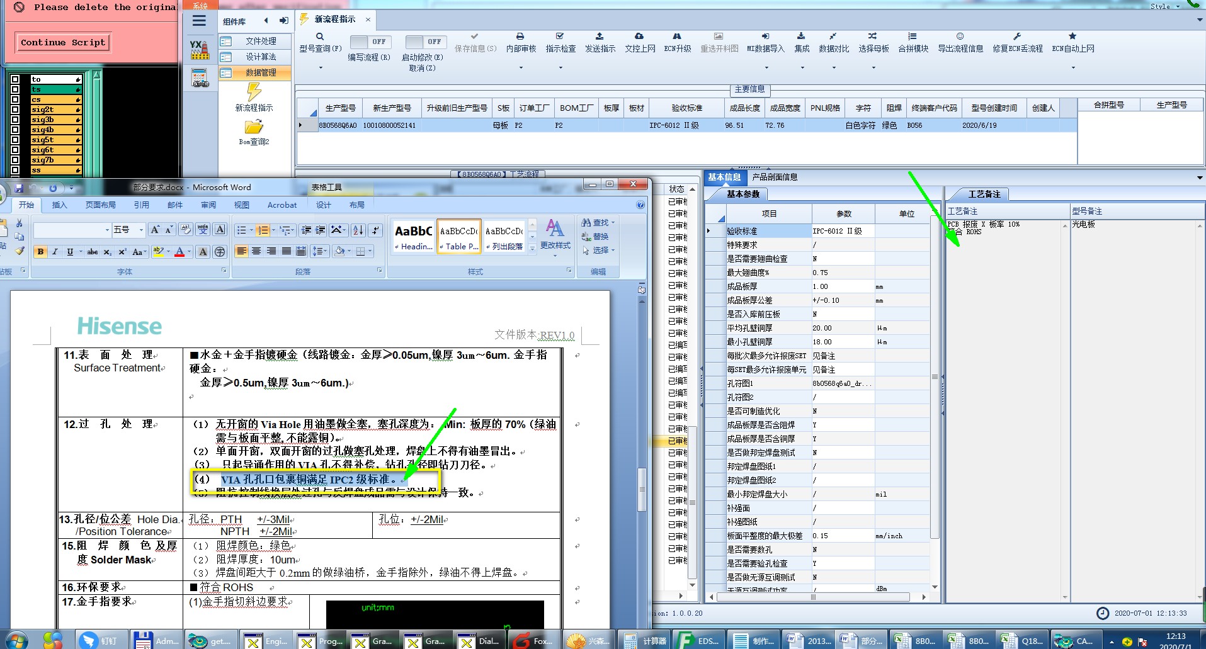Click the Continue Script button
This screenshot has width=1206, height=649.
point(63,42)
